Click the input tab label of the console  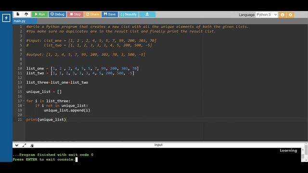[x=158, y=145]
